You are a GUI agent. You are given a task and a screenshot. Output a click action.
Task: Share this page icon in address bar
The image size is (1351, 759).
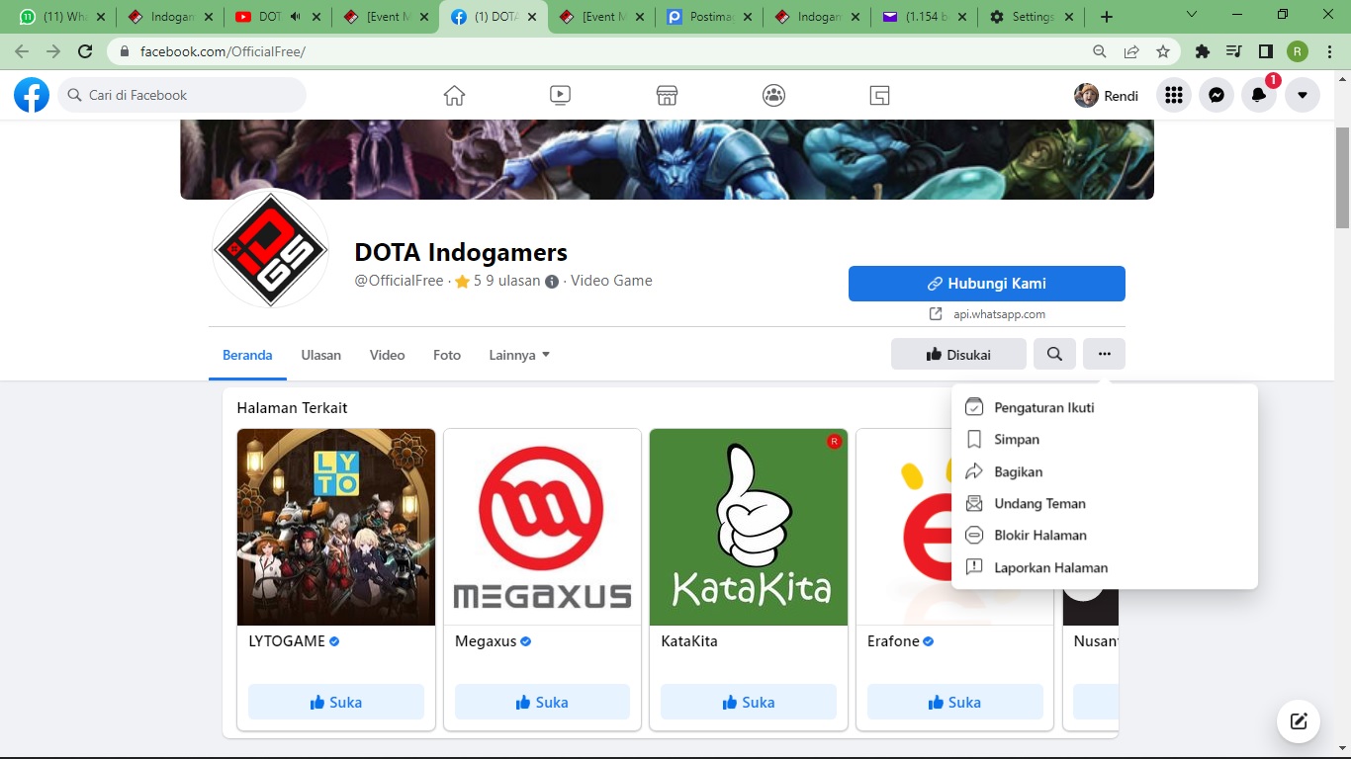[1131, 51]
